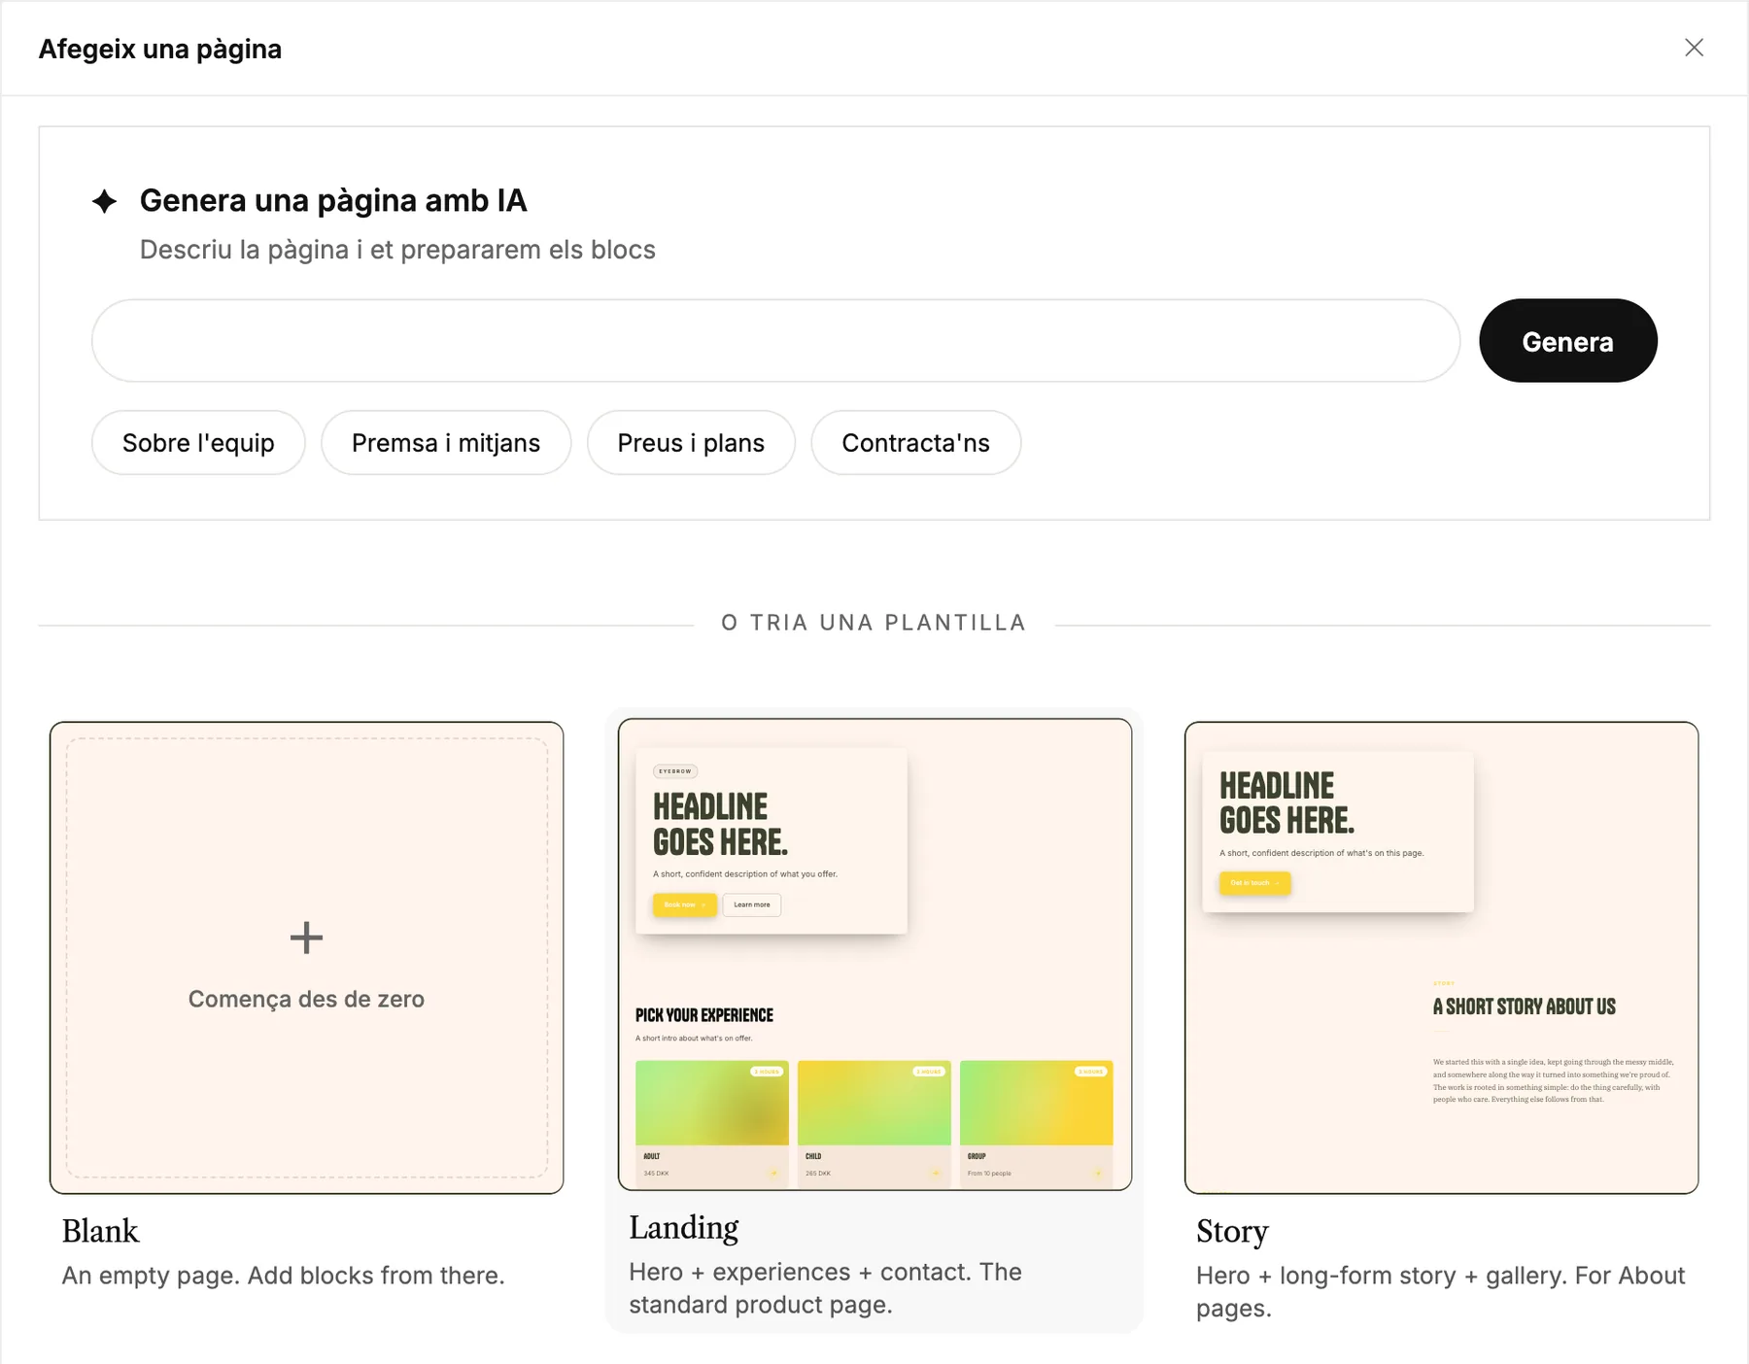
Task: Choose the Contracta'ns suggestion chip
Action: point(915,443)
